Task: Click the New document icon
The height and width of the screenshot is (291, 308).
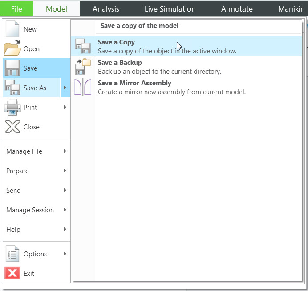Action: point(12,29)
